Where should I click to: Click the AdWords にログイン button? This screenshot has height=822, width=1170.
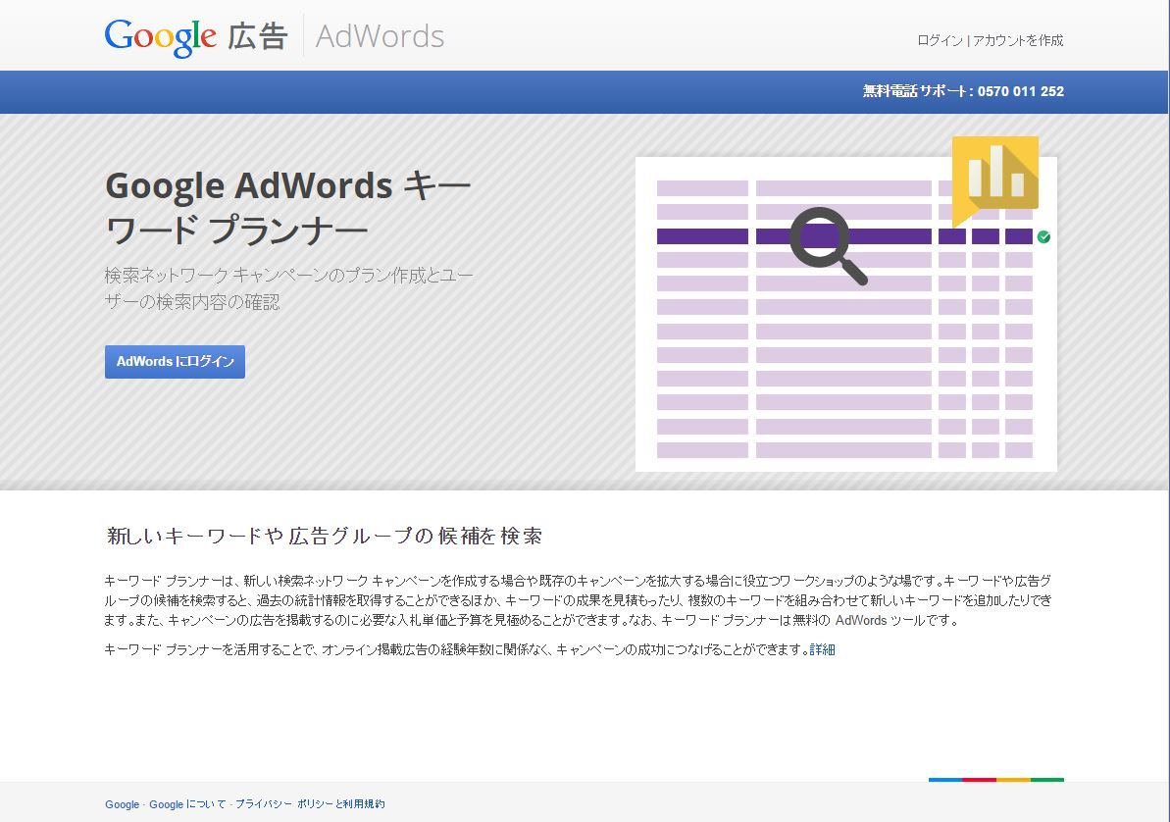pos(175,361)
